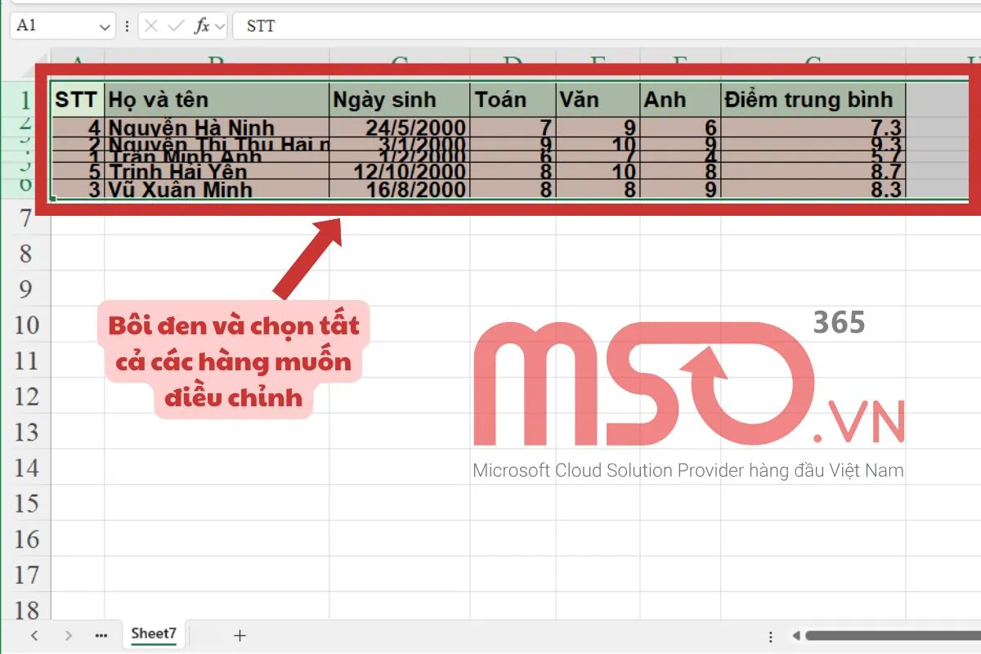Viewport: 981px width, 654px height.
Task: Expand the Name Box dropdown arrow
Action: click(x=105, y=26)
